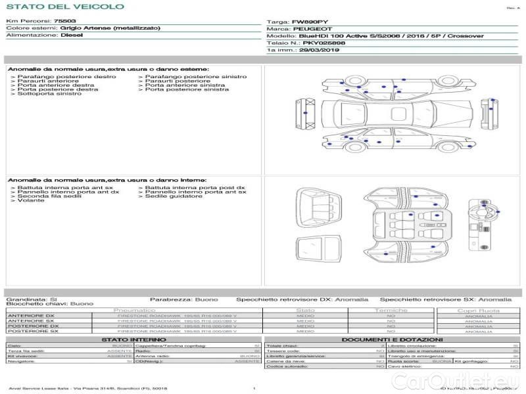Click the 'Pneumatico' column header
The width and height of the screenshot is (526, 394).
click(x=134, y=310)
